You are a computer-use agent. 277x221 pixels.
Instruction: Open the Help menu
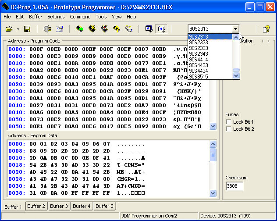[131, 17]
